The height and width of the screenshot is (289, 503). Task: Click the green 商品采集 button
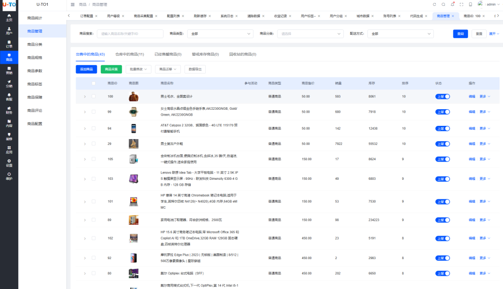click(x=112, y=69)
